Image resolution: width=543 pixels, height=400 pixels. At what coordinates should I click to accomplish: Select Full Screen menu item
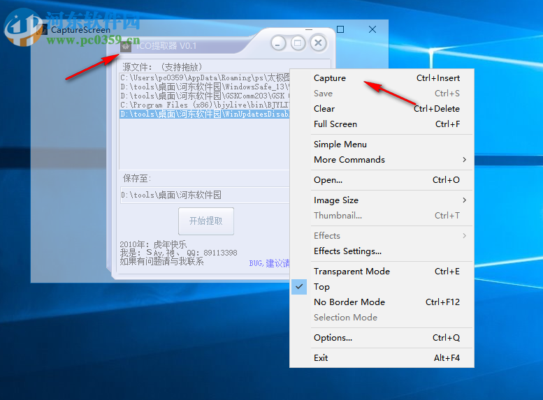point(382,124)
